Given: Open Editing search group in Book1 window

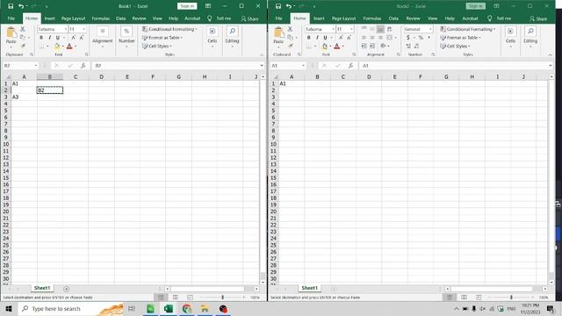Looking at the screenshot, I should pyautogui.click(x=232, y=36).
